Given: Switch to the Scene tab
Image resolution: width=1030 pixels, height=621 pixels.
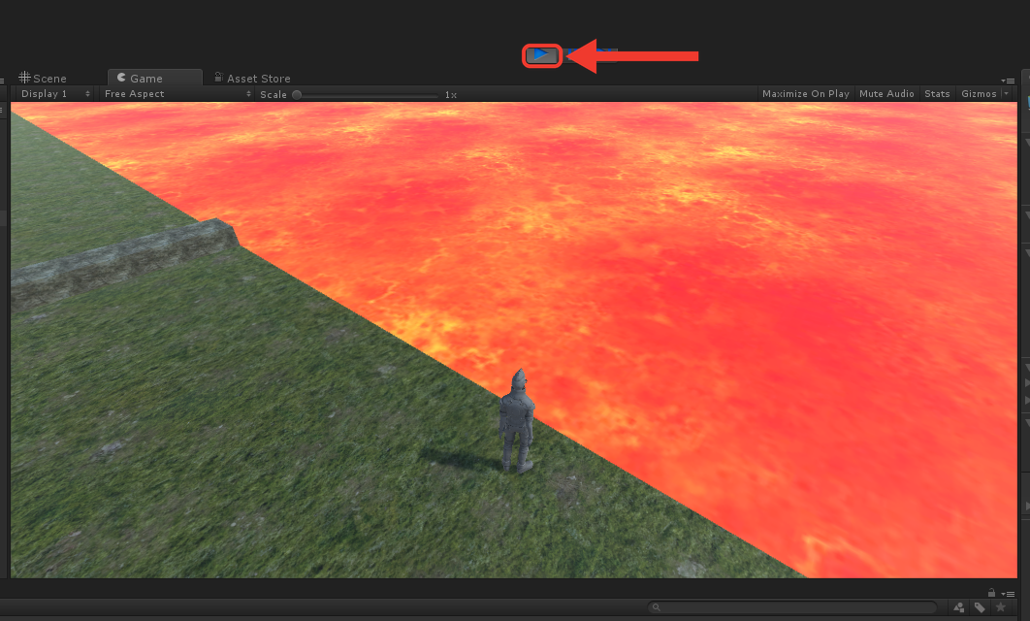Looking at the screenshot, I should [x=43, y=79].
